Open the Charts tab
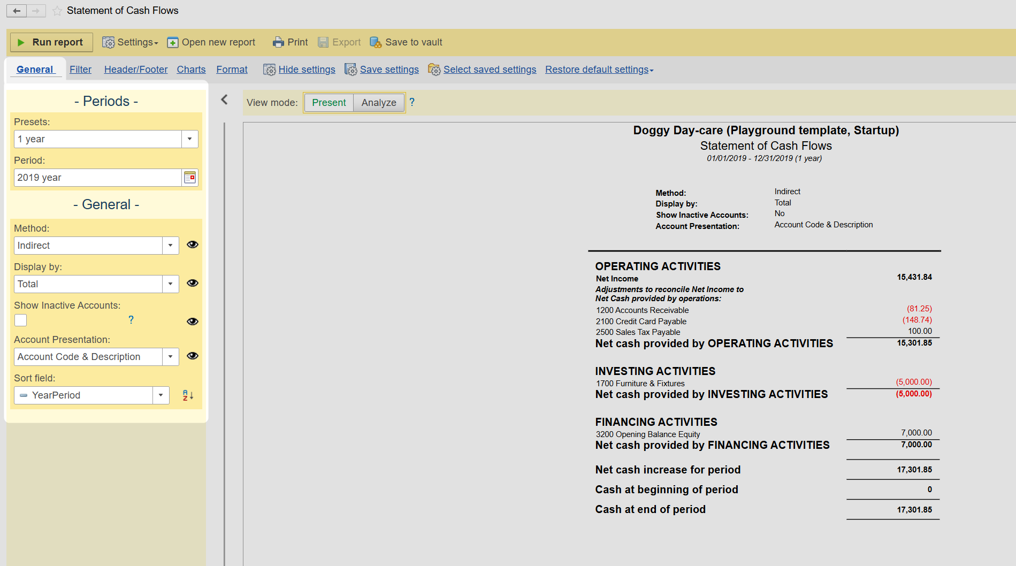This screenshot has width=1016, height=566. click(191, 70)
